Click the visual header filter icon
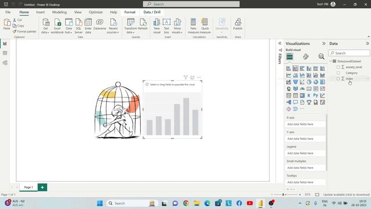This screenshot has width=371, height=209. coord(185,77)
